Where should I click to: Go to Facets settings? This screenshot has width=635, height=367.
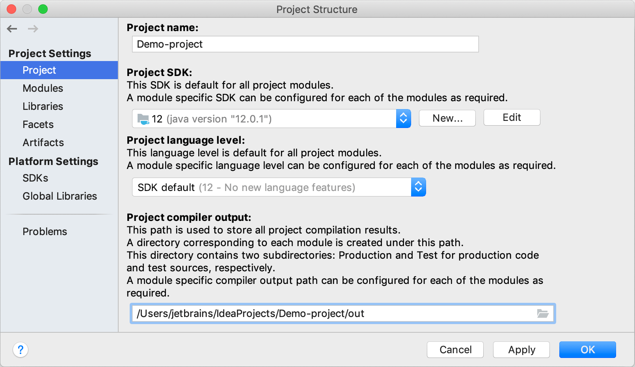tap(38, 124)
